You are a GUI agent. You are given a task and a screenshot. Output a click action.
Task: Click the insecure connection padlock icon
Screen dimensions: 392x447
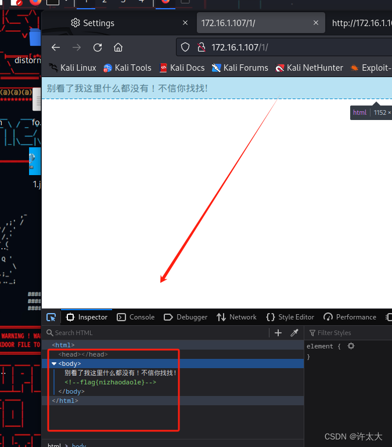click(202, 48)
